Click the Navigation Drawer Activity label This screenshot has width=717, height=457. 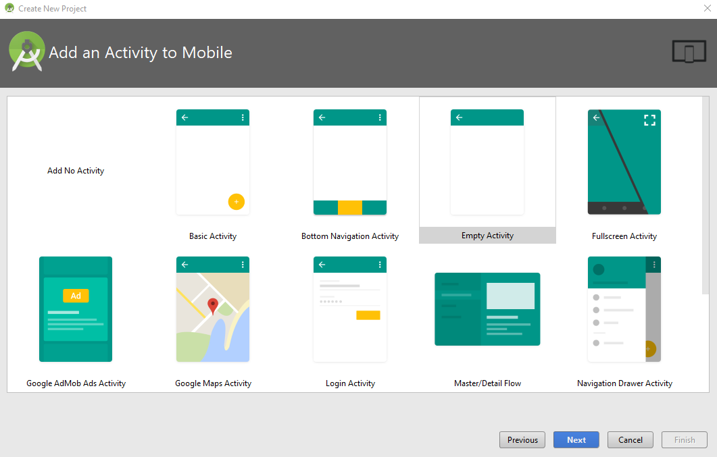pos(624,383)
